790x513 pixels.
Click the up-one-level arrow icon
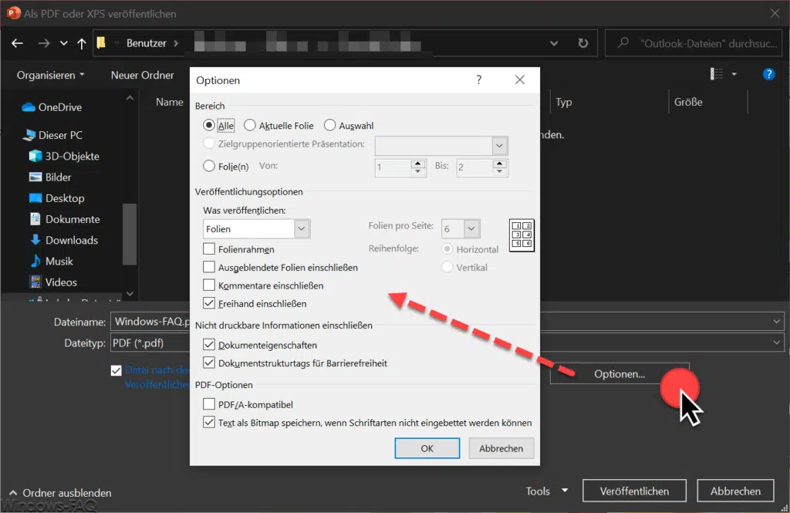pyautogui.click(x=82, y=44)
